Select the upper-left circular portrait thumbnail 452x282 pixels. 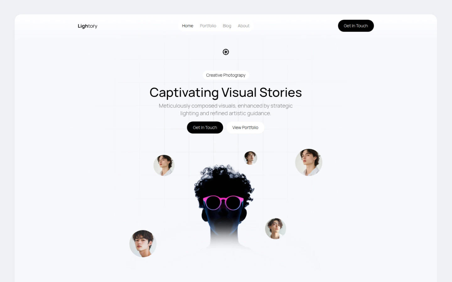(164, 165)
